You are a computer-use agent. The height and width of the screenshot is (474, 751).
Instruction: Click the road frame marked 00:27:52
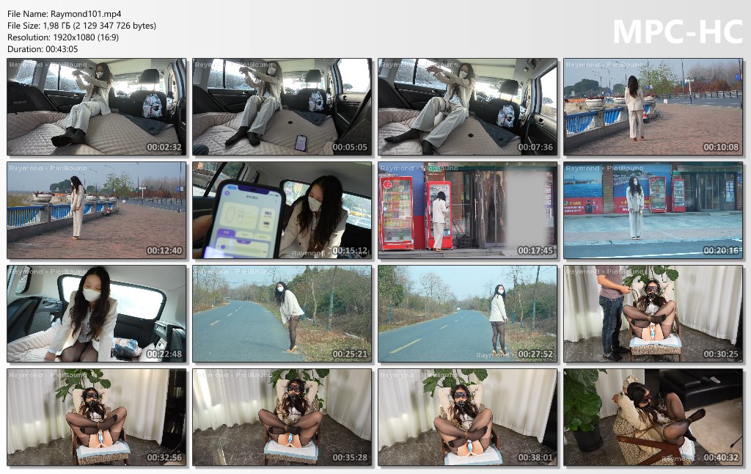[x=467, y=314]
